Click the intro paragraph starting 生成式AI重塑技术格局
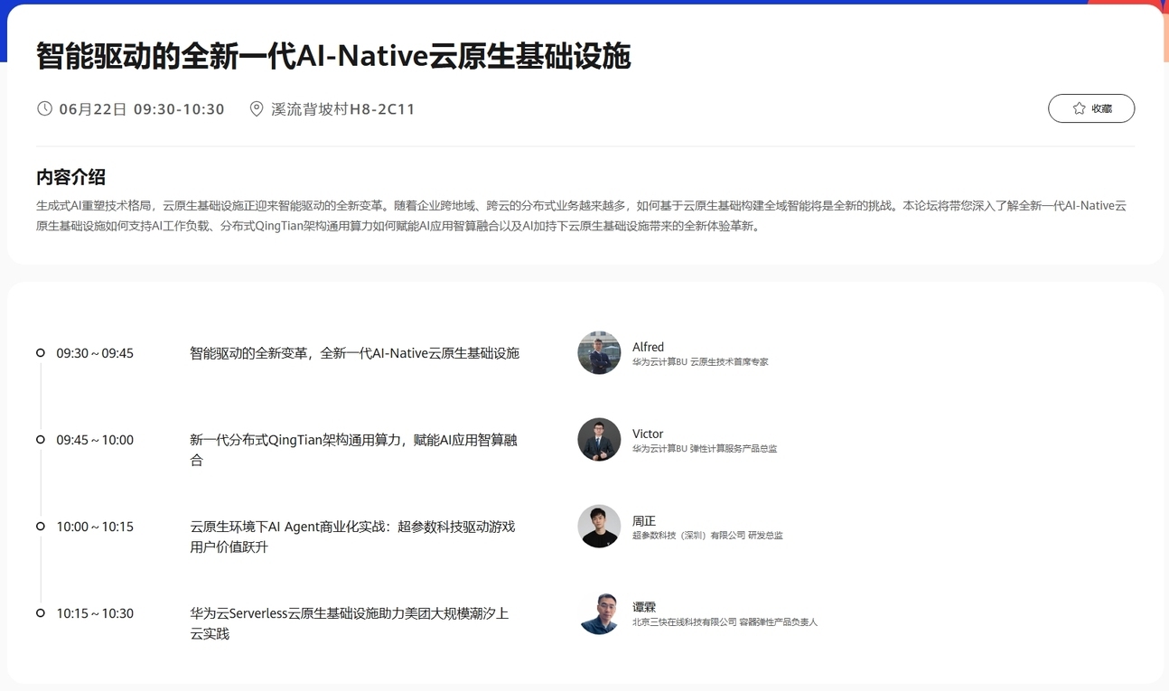 (582, 216)
